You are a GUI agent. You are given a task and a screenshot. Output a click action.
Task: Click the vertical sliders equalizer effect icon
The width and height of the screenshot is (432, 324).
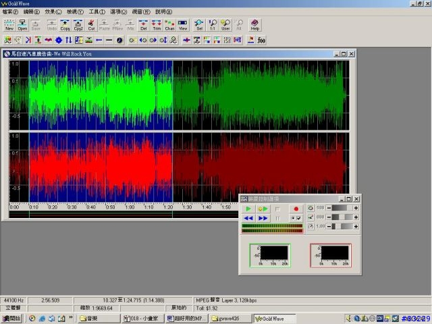pyautogui.click(x=227, y=40)
